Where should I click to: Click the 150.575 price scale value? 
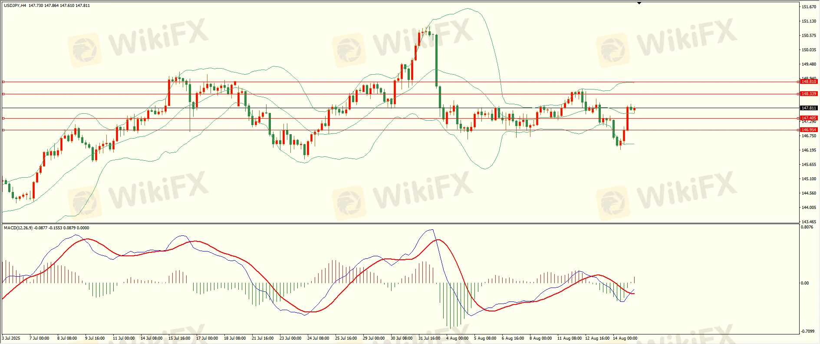click(x=809, y=36)
